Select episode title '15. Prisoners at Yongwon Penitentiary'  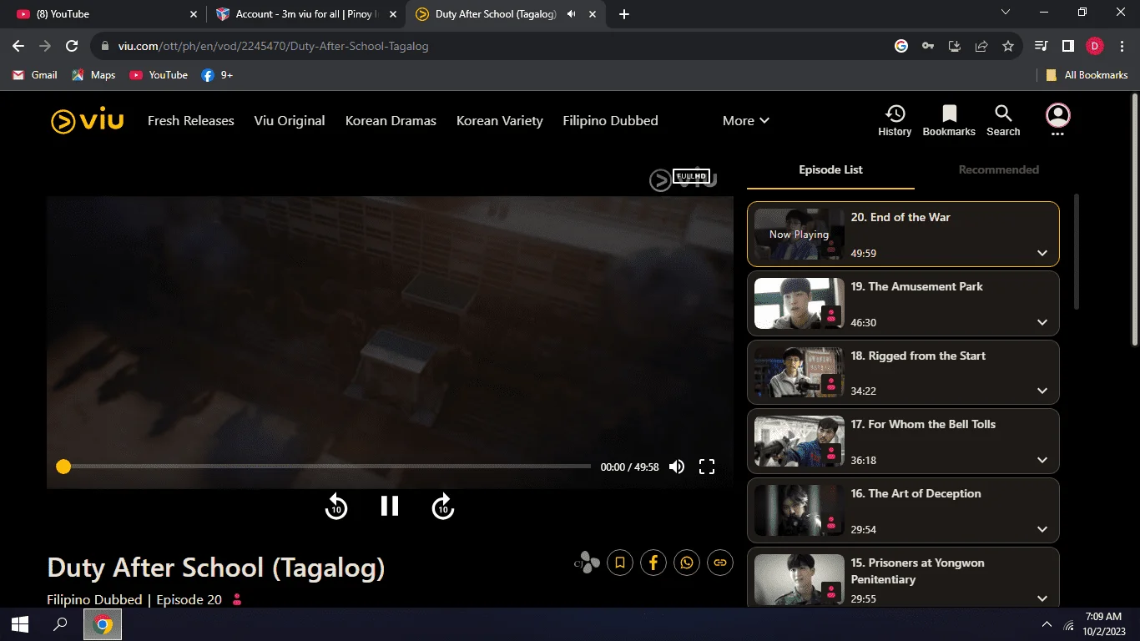coord(917,571)
